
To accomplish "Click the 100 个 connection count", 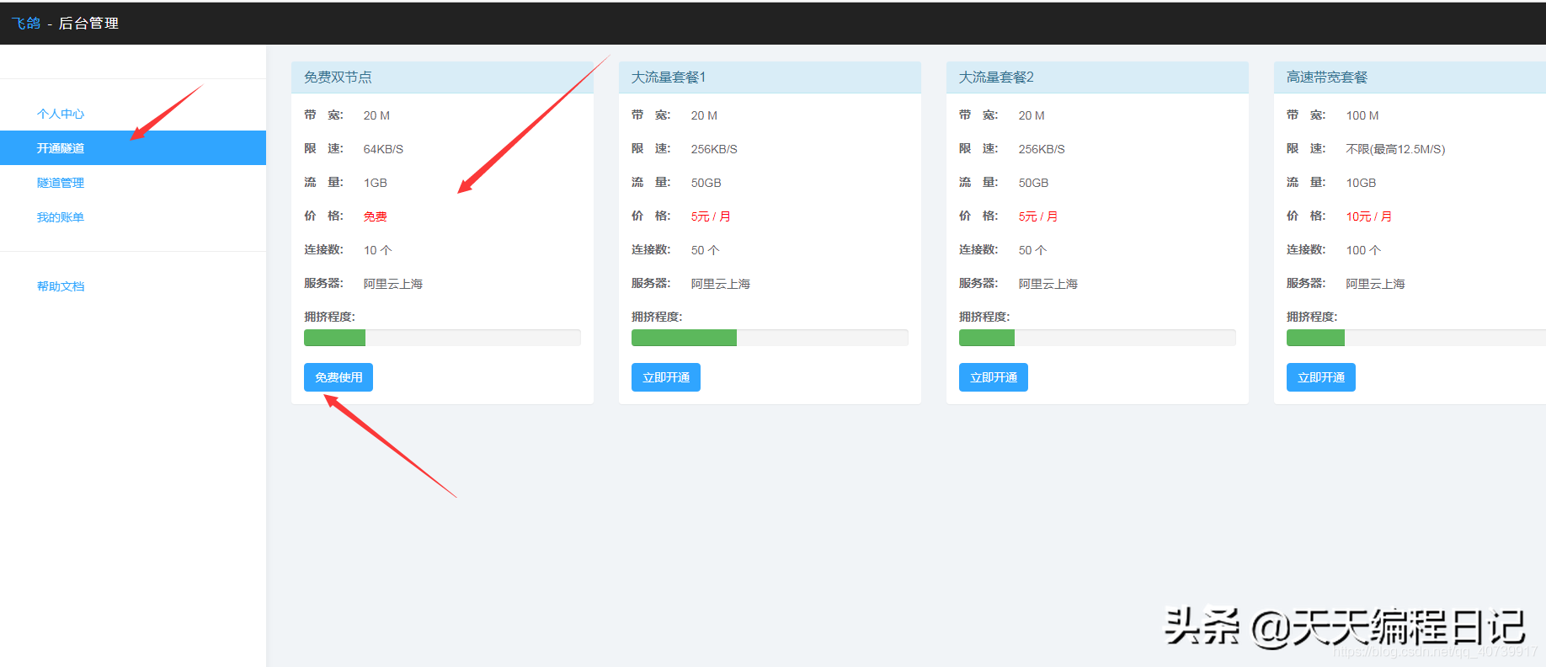I will click(x=1364, y=250).
